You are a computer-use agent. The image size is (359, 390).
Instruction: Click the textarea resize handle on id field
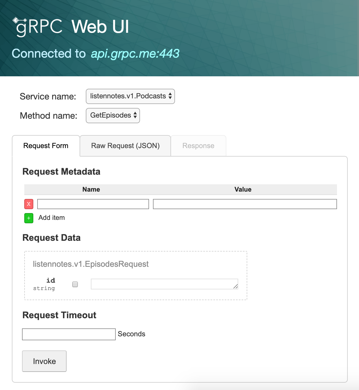[x=236, y=287]
